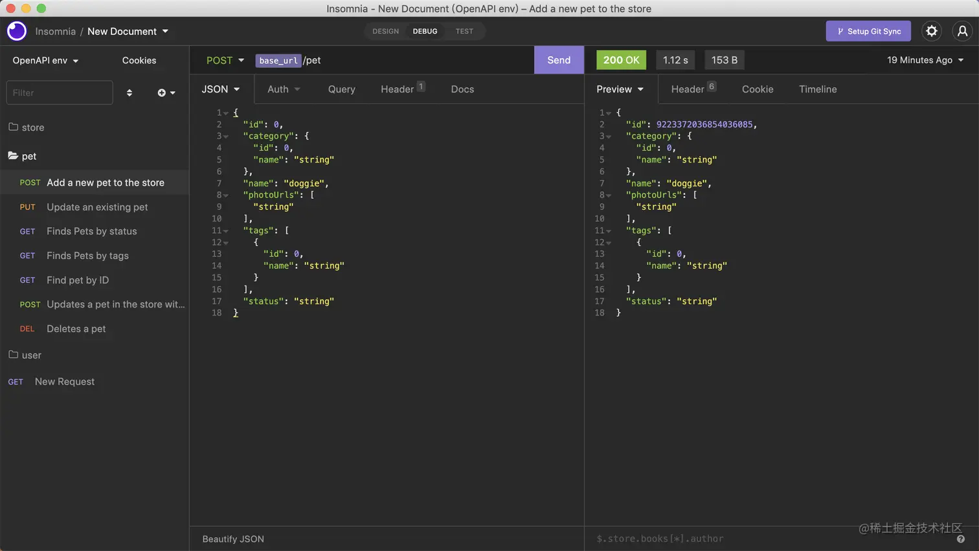This screenshot has height=551, width=979.
Task: Open the Preview mode dropdown
Action: (620, 89)
